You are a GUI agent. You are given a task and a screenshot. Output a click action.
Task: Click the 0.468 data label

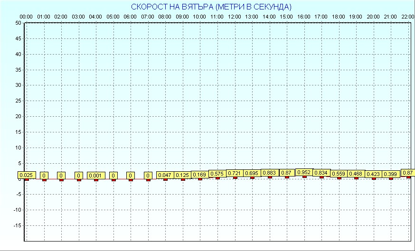(356, 174)
